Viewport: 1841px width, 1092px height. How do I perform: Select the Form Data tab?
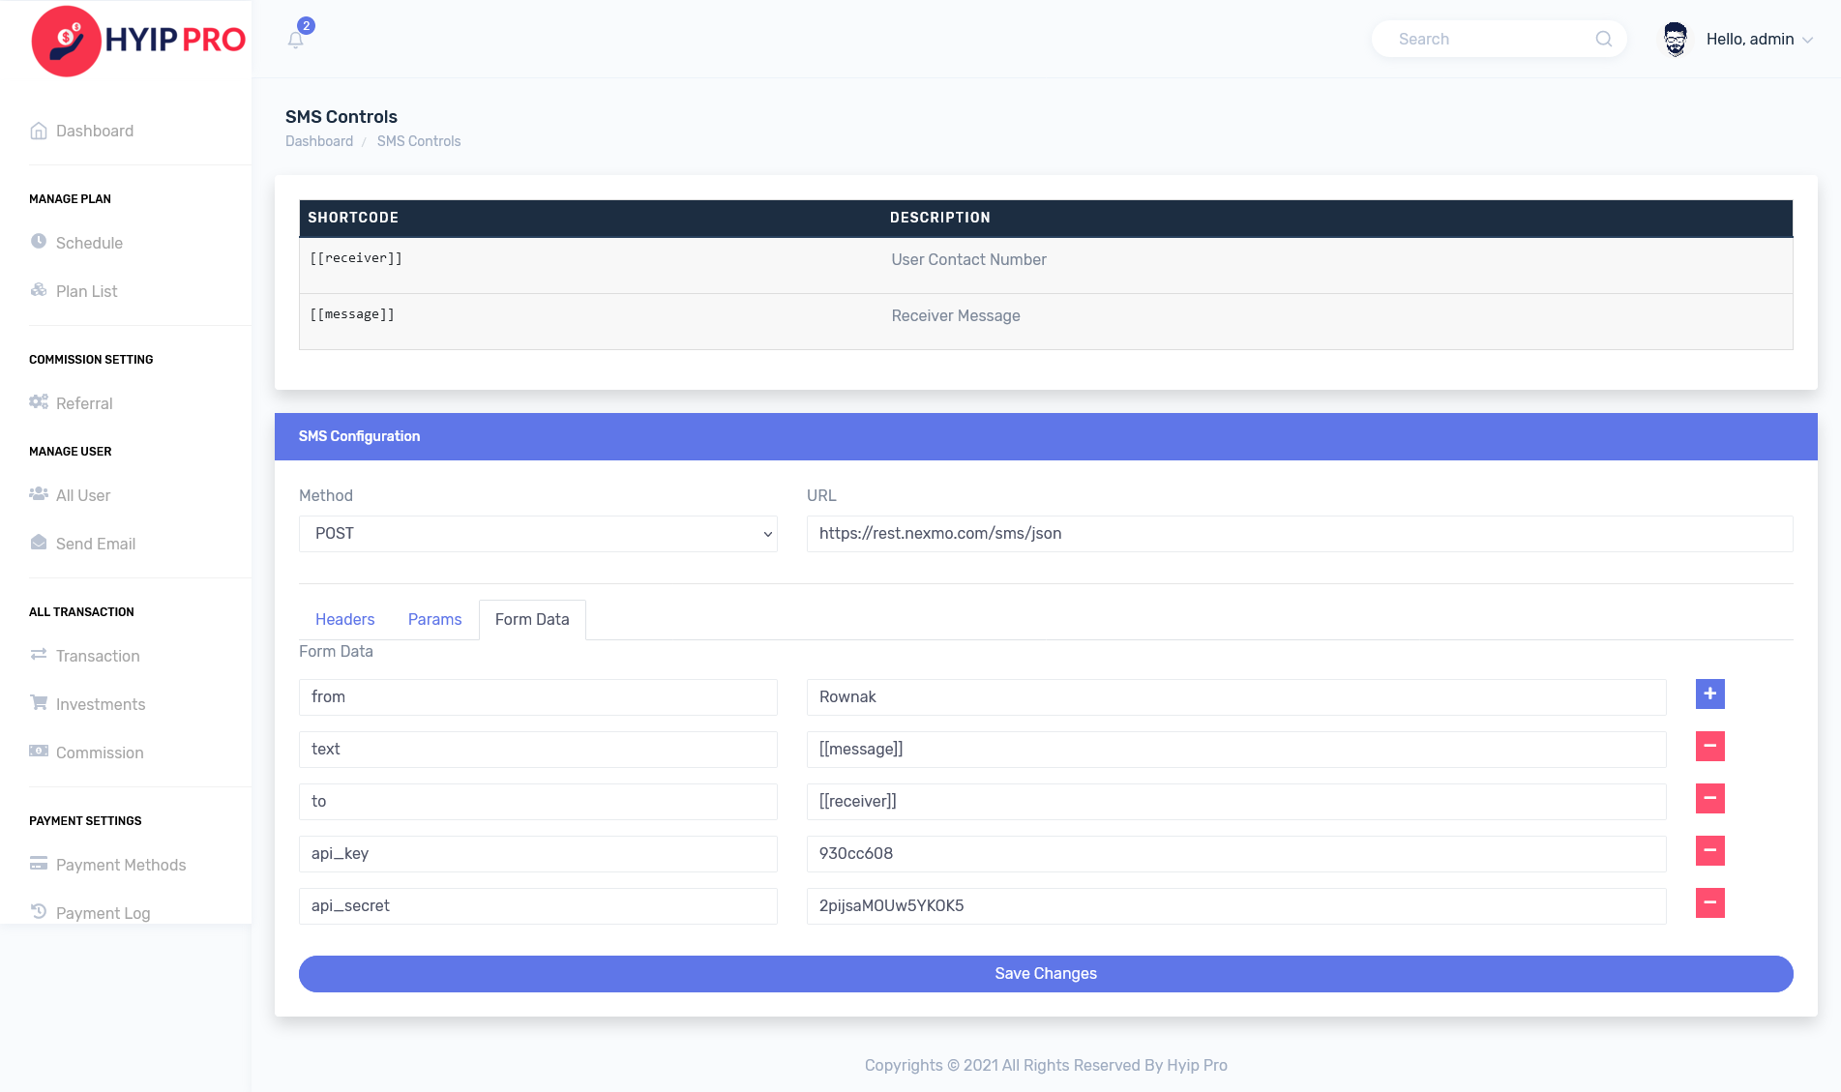tap(532, 619)
